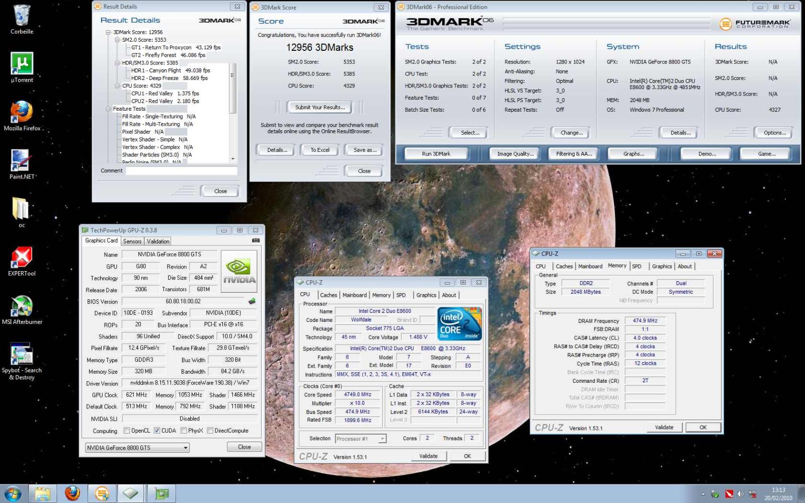Click the 3DMark06 taskbar icon
Screen dimensions: 805x503
pos(102,493)
